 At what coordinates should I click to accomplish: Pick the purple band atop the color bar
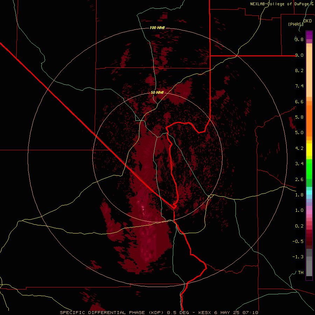pos(309,35)
